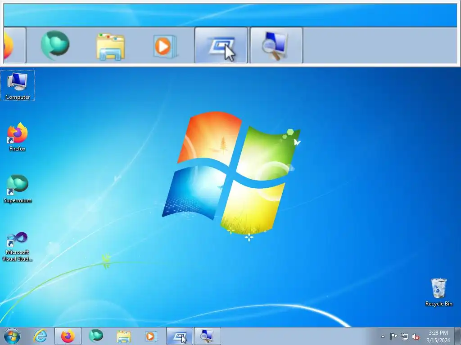Open the clock showing 3:28 PM
This screenshot has width=461, height=345.
click(438, 336)
